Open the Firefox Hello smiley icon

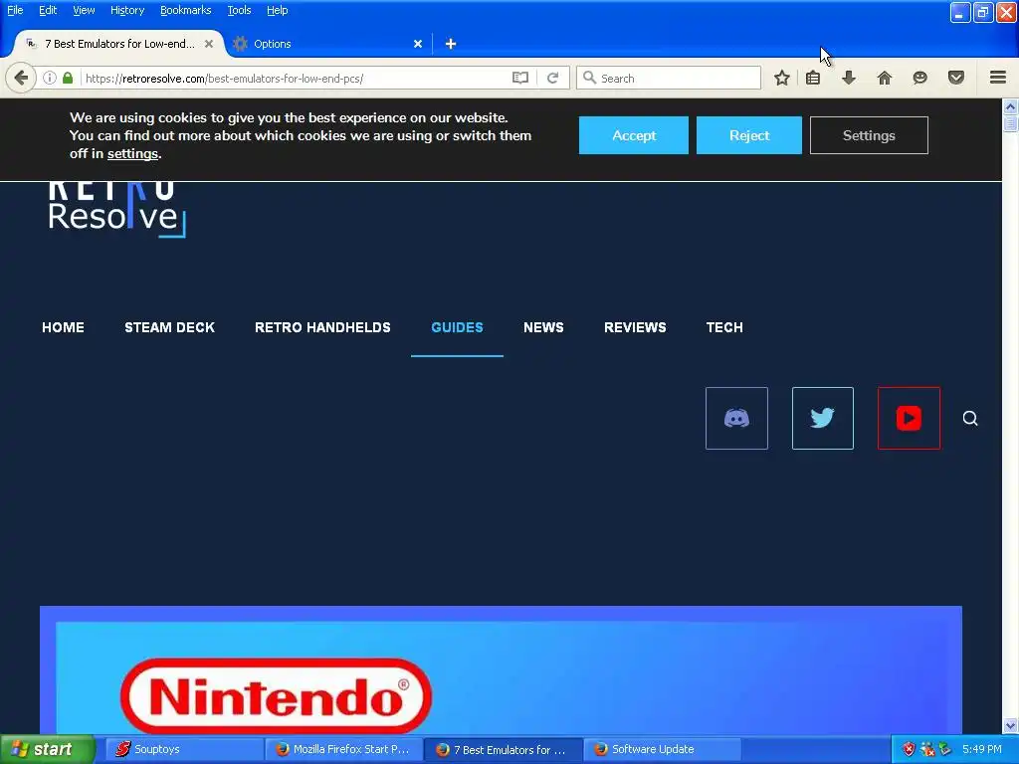click(919, 78)
